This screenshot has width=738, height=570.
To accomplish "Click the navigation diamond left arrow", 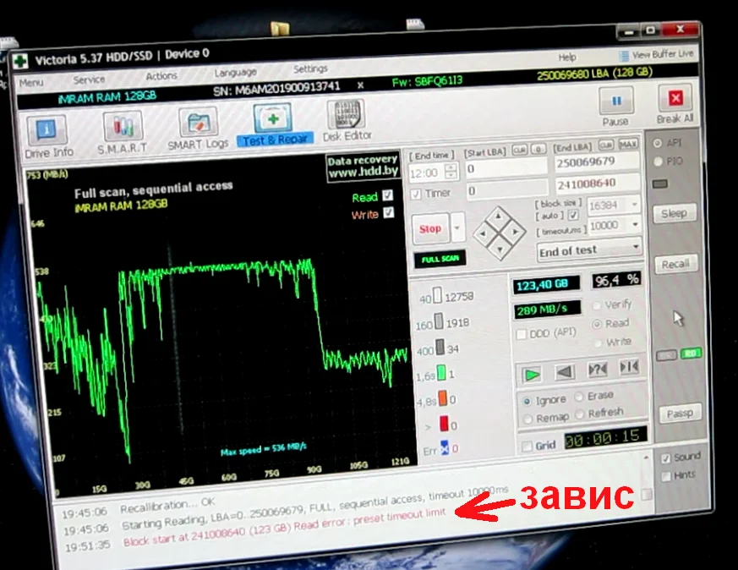I will pyautogui.click(x=484, y=233).
